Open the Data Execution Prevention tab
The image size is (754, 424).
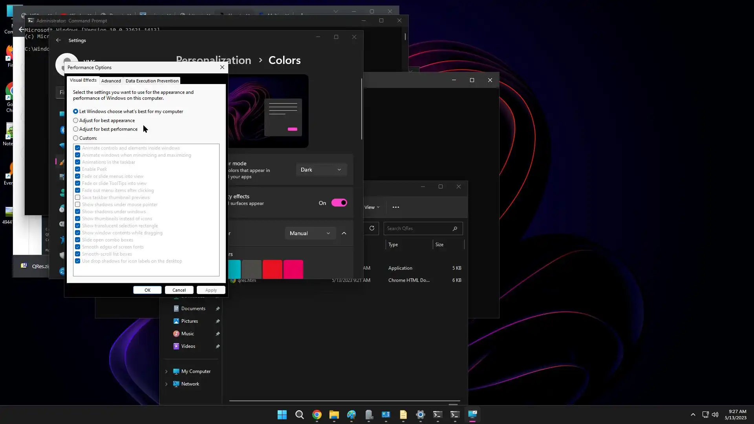coord(152,81)
